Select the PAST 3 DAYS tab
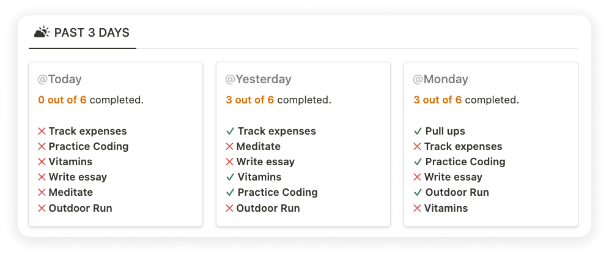This screenshot has height=257, width=609. point(82,32)
